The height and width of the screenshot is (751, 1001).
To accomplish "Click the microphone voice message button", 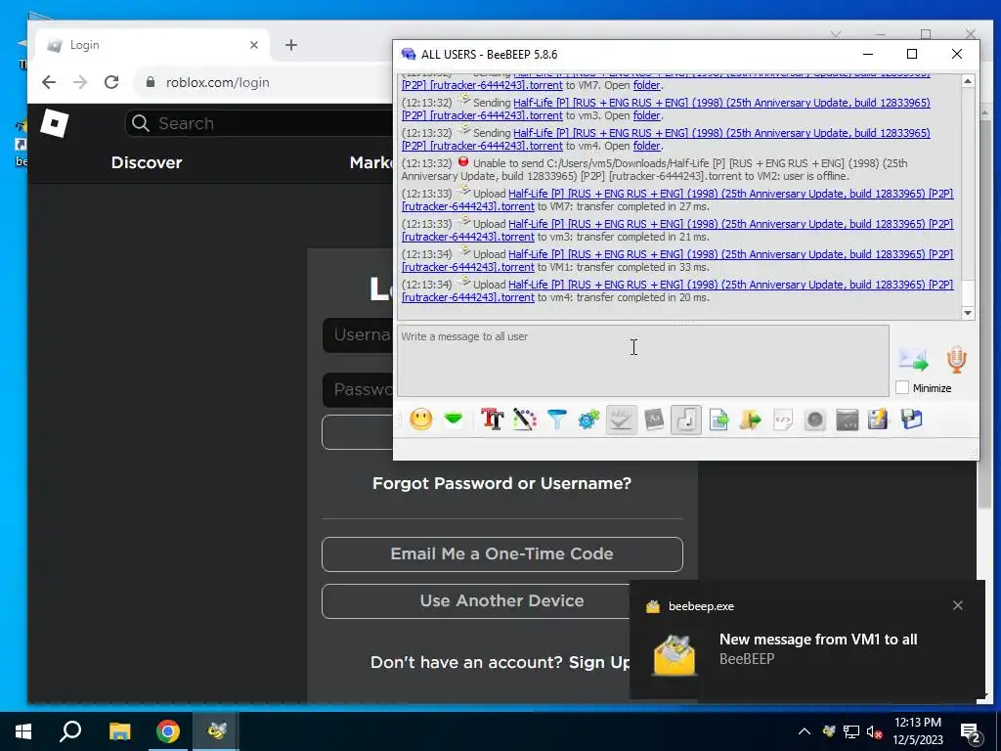I will point(956,360).
